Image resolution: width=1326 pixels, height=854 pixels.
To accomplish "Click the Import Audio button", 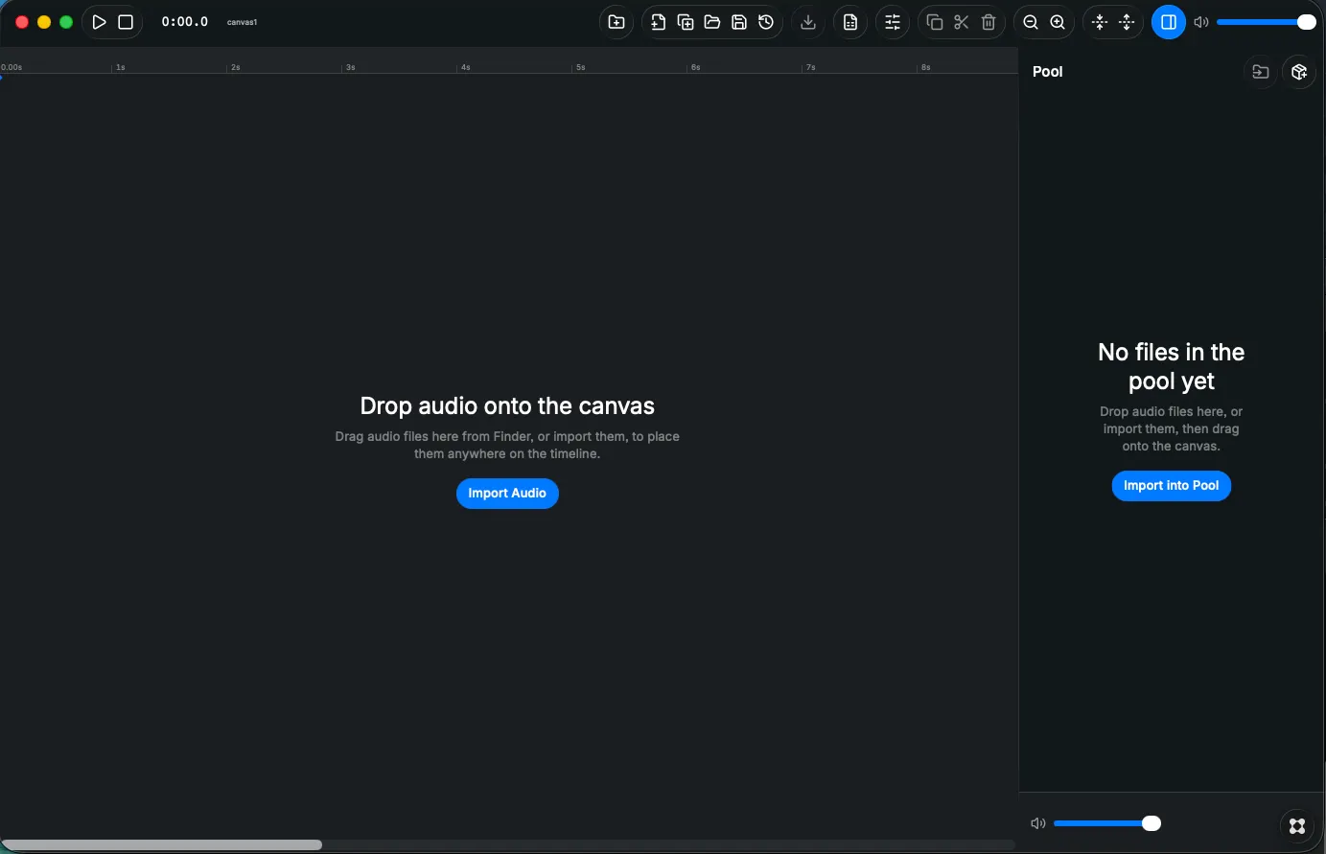I will [x=507, y=493].
